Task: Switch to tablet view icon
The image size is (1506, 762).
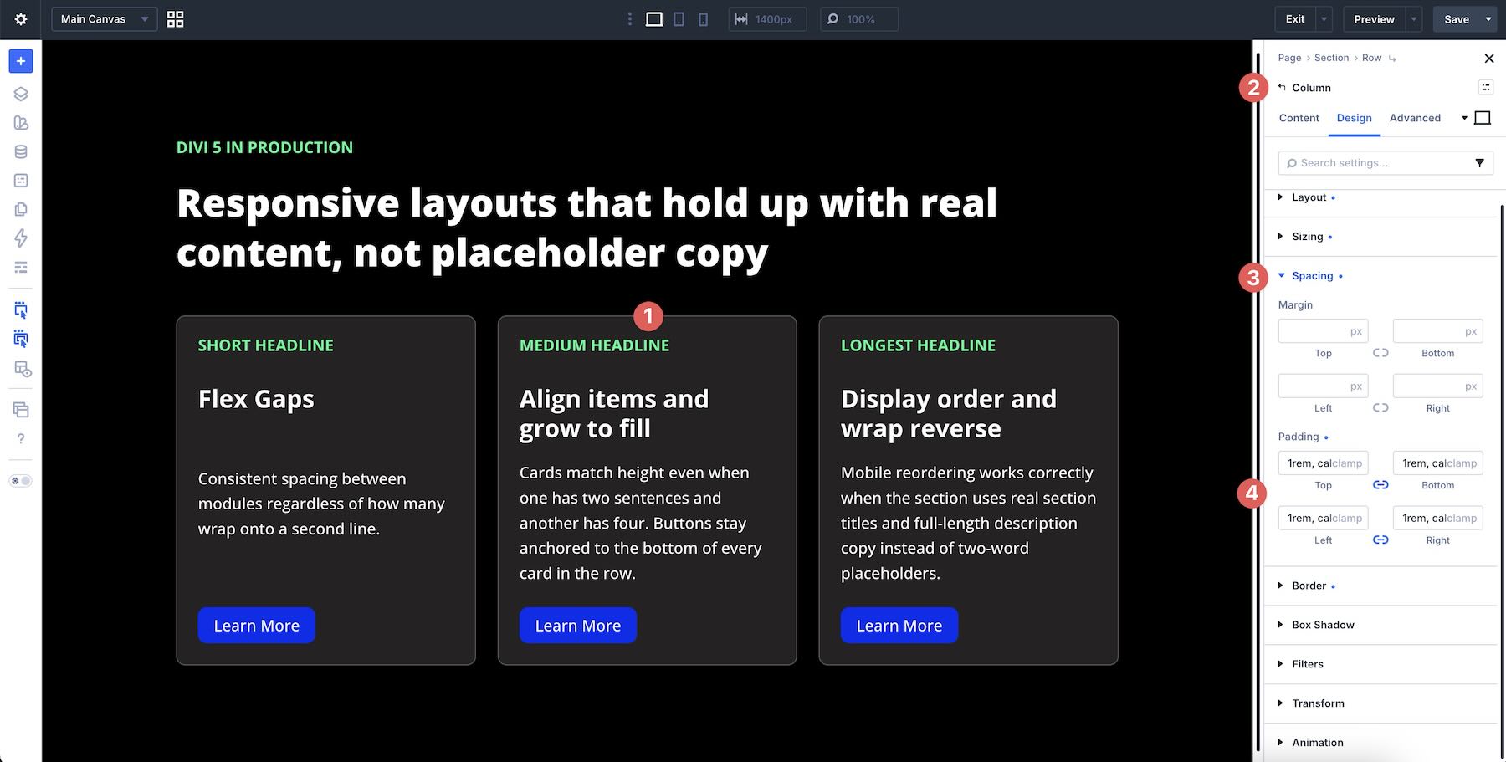Action: 679,19
